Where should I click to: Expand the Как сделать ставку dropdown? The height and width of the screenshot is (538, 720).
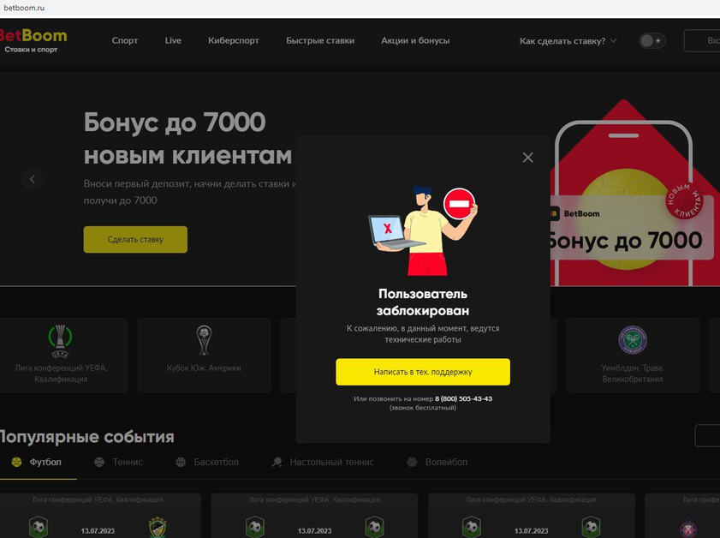[x=568, y=41]
